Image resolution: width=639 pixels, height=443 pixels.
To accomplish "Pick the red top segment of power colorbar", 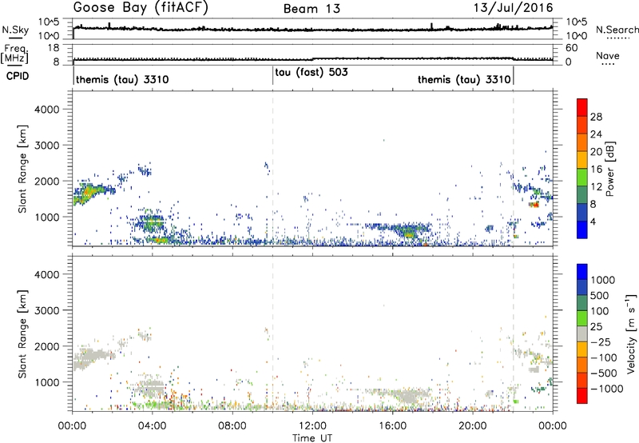I will tap(582, 107).
